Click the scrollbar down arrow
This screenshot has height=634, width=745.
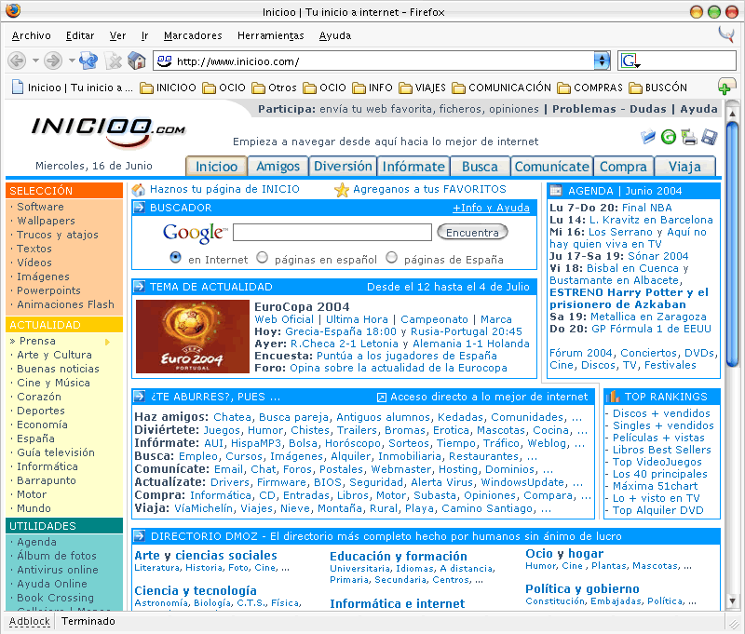click(732, 600)
